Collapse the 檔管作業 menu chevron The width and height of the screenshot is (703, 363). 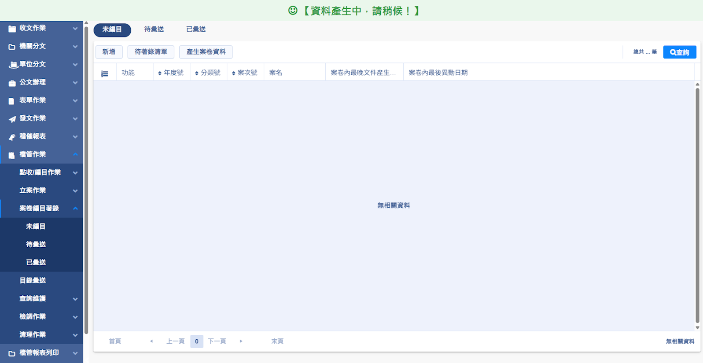tap(75, 154)
